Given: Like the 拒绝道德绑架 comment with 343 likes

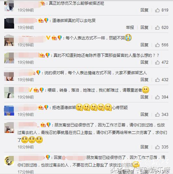Looking at the screenshot, I should tap(157, 115).
